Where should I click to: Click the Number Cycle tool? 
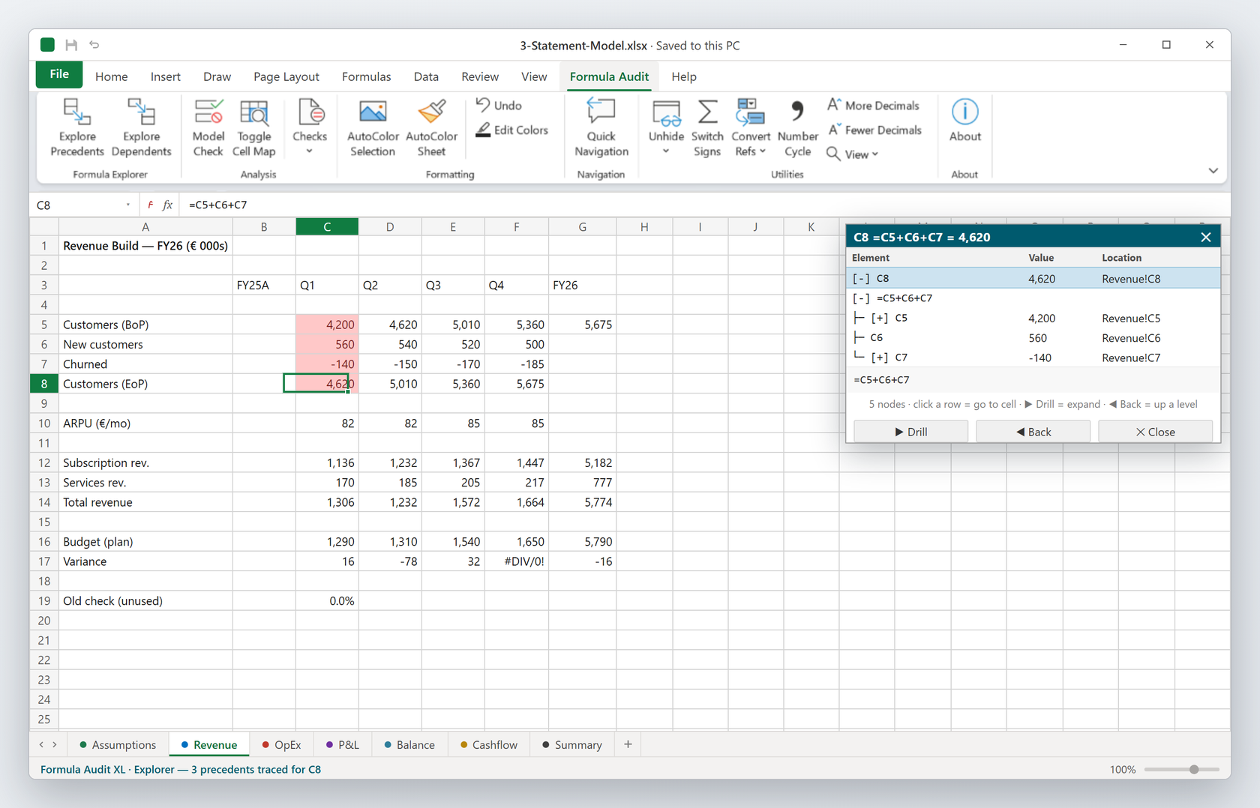pos(797,127)
